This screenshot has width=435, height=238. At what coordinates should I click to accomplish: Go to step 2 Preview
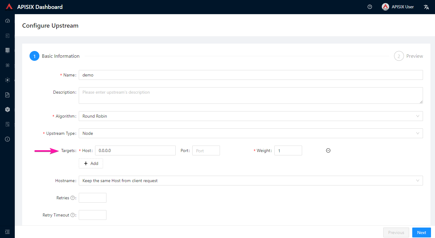coord(409,56)
